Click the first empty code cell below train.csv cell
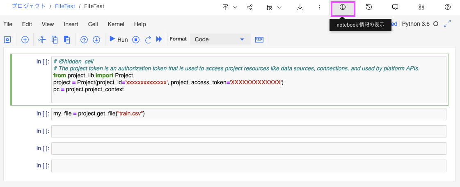The width and height of the screenshot is (460, 187). (x=249, y=131)
